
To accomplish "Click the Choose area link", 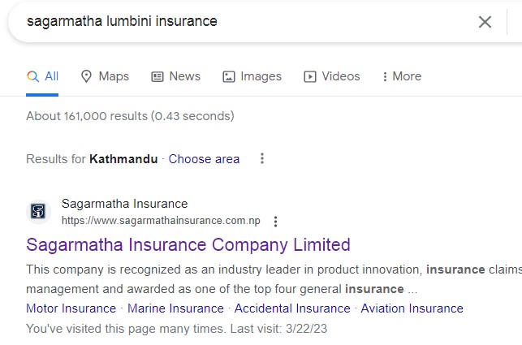I will (x=204, y=159).
